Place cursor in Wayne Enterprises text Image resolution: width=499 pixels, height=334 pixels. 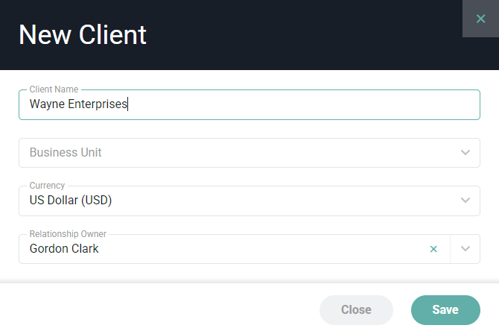(x=78, y=105)
